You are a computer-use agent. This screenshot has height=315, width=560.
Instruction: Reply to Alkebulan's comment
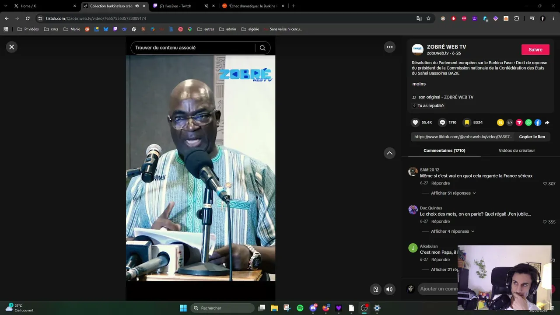(440, 259)
